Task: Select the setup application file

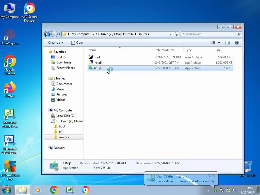Action: click(160, 68)
